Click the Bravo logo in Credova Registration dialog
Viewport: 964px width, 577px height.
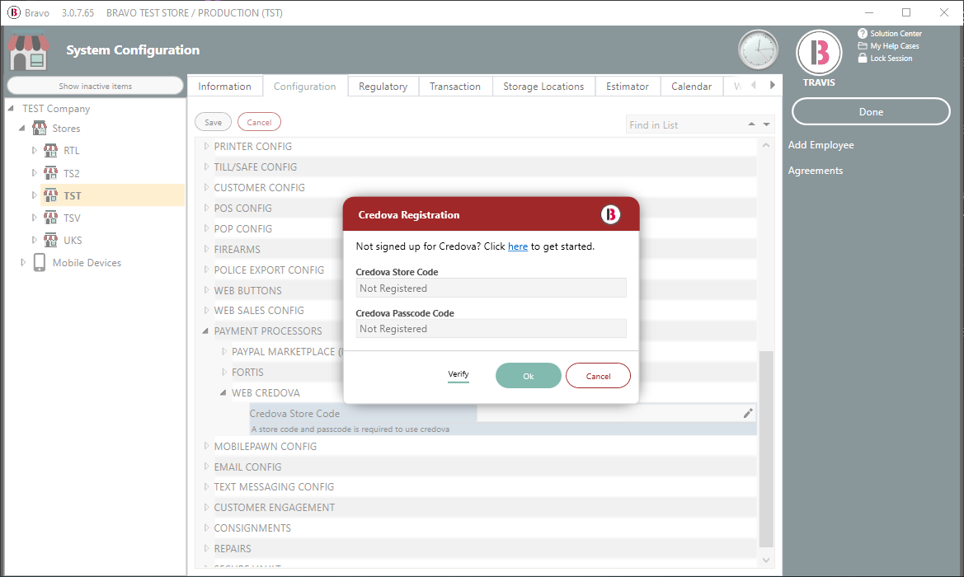(610, 214)
